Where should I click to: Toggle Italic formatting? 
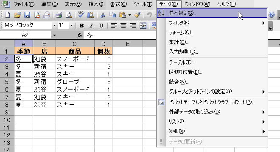coord(92,26)
